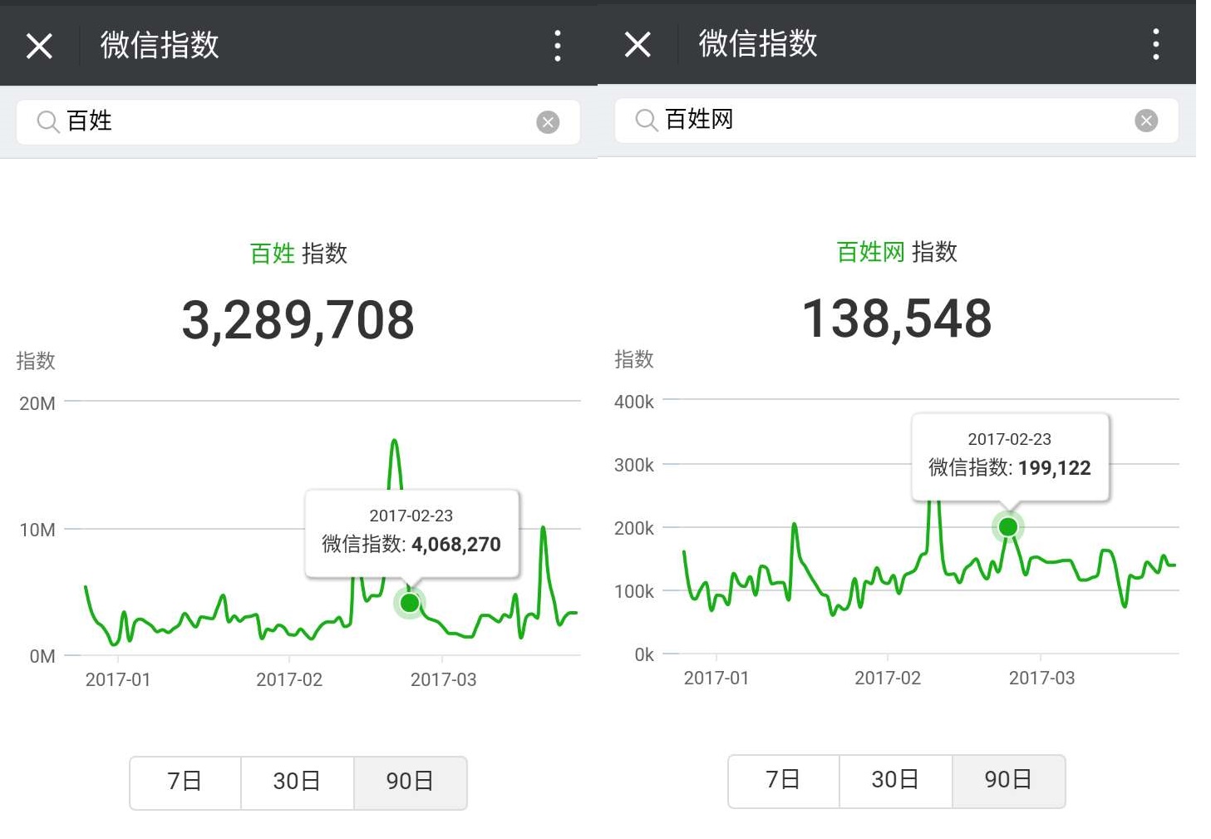Switch 百姓 chart to 7日 range
1211x839 pixels.
pos(185,782)
